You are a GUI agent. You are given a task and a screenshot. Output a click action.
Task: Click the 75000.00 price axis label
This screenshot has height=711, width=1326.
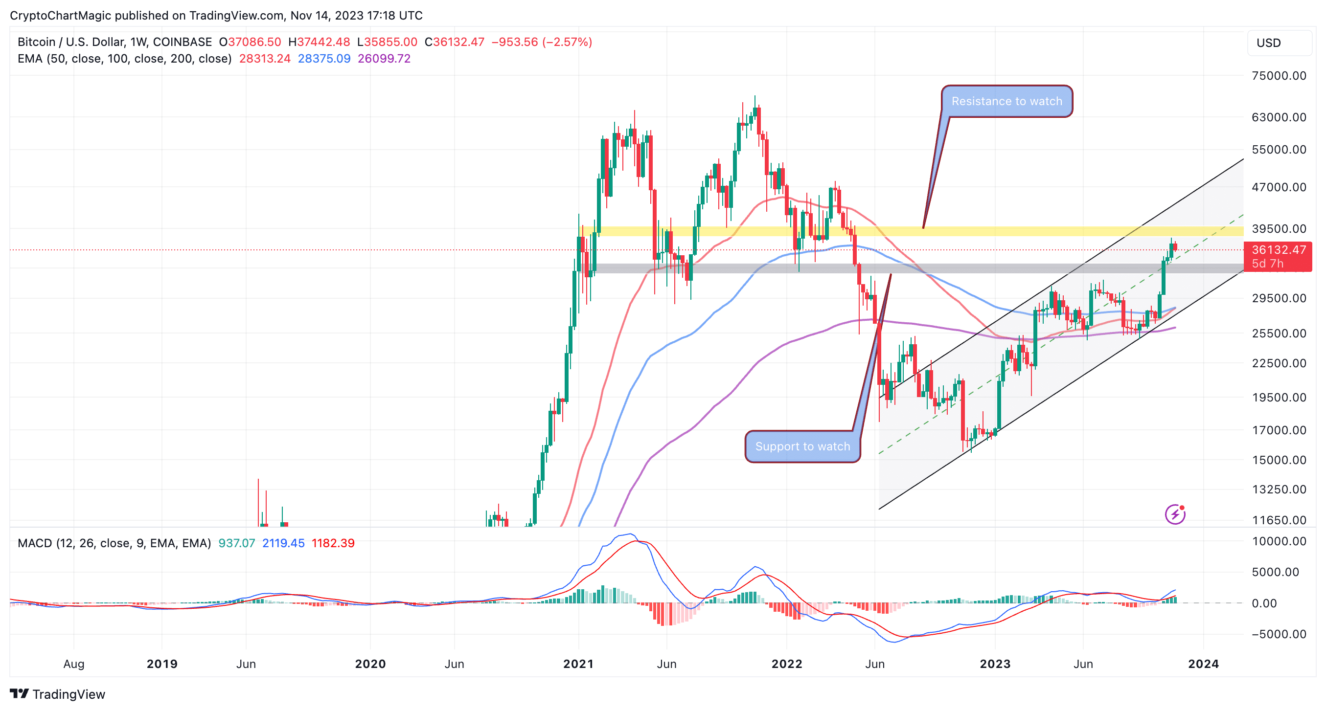click(x=1279, y=76)
